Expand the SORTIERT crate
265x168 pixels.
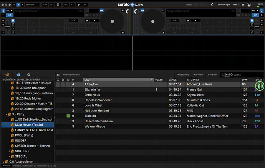[9, 151]
